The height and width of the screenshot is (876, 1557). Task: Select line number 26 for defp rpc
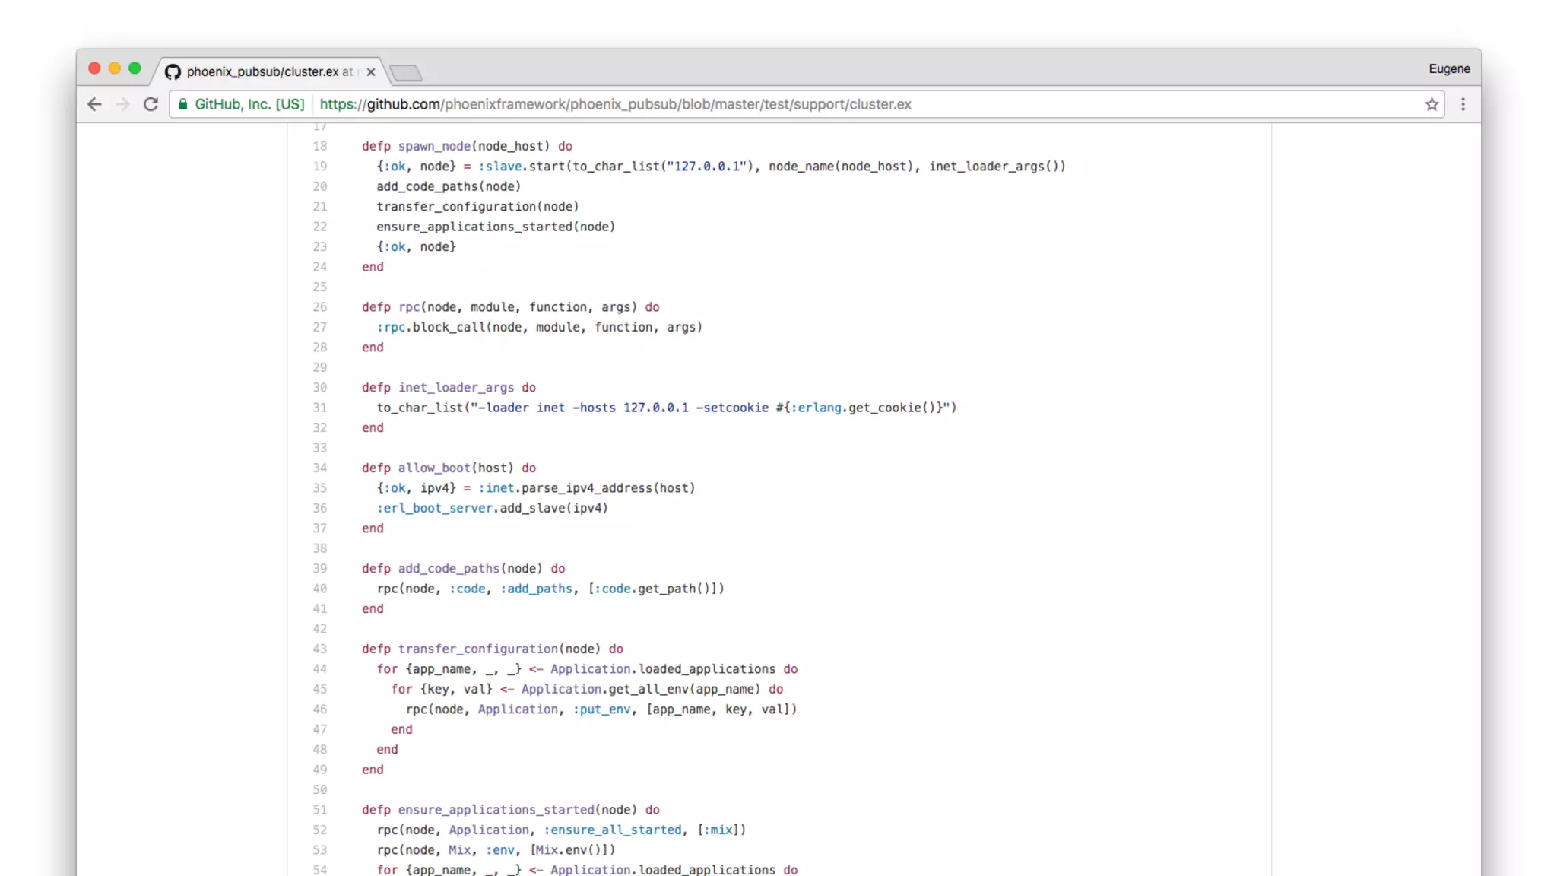point(320,307)
